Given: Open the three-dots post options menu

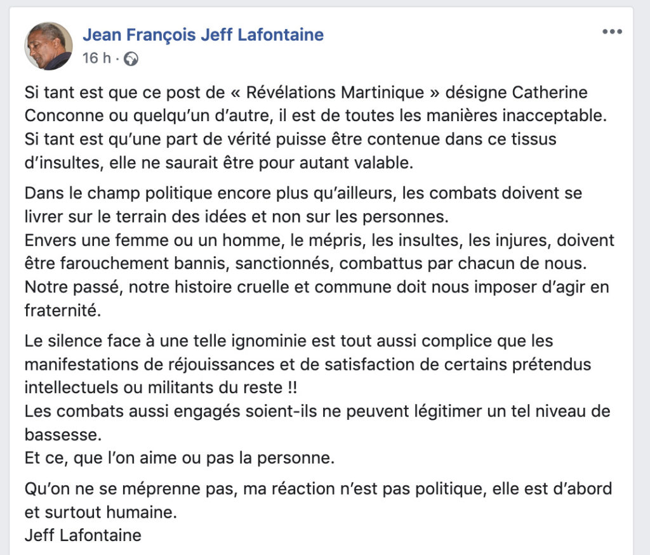Looking at the screenshot, I should pos(612,32).
